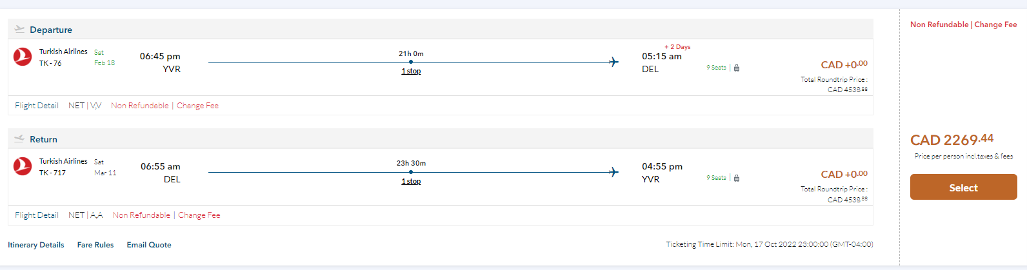Click the Turkish Airlines logo on departure flight

23,57
